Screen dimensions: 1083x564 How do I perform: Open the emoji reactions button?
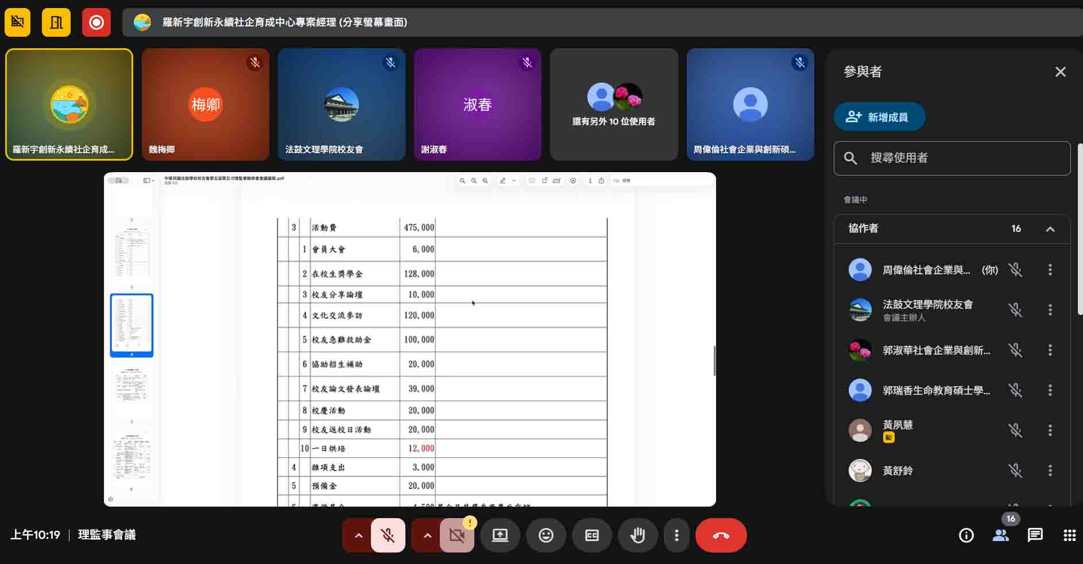[x=546, y=535]
